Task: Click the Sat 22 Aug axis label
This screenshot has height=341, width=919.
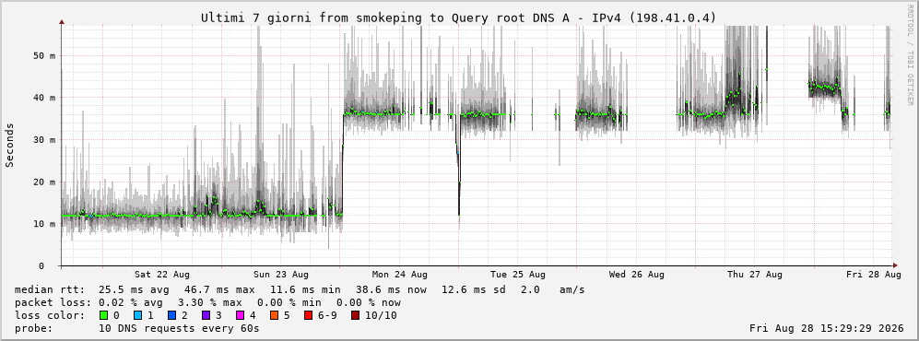Action: tap(161, 275)
